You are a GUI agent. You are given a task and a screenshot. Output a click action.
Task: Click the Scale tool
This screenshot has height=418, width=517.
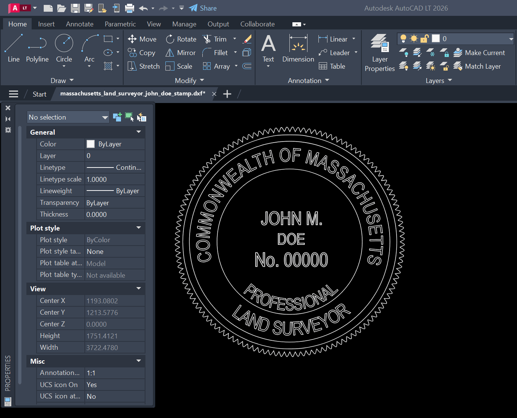[x=179, y=66]
